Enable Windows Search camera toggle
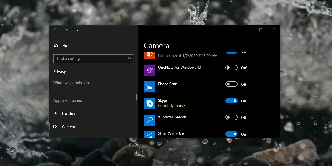The image size is (332, 166). [x=231, y=118]
